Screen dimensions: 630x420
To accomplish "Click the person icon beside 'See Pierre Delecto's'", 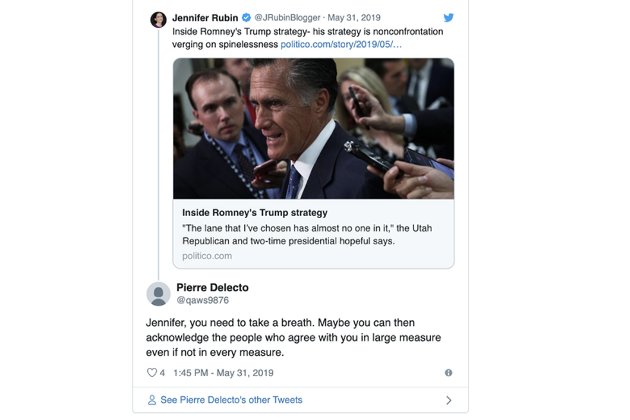I will [x=152, y=400].
